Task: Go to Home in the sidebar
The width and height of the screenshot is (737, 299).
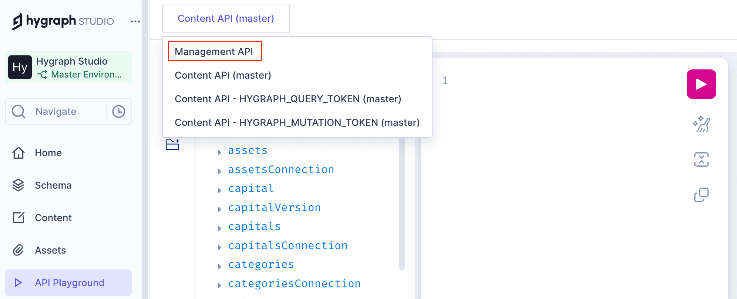Action: 68,153
